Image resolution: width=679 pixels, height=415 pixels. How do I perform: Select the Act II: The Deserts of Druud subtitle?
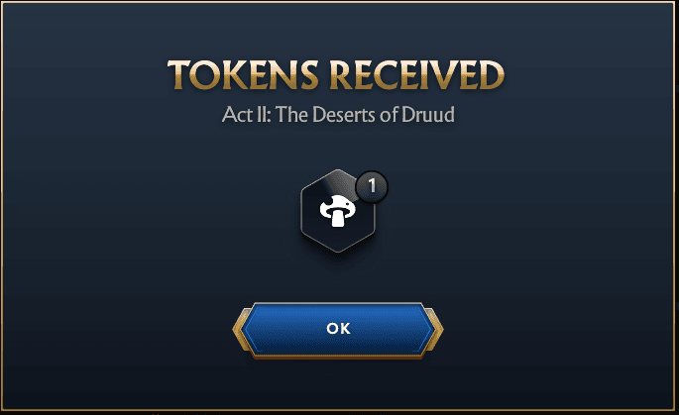point(338,115)
